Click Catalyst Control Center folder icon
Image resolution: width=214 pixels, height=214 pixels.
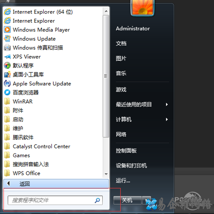(7, 146)
